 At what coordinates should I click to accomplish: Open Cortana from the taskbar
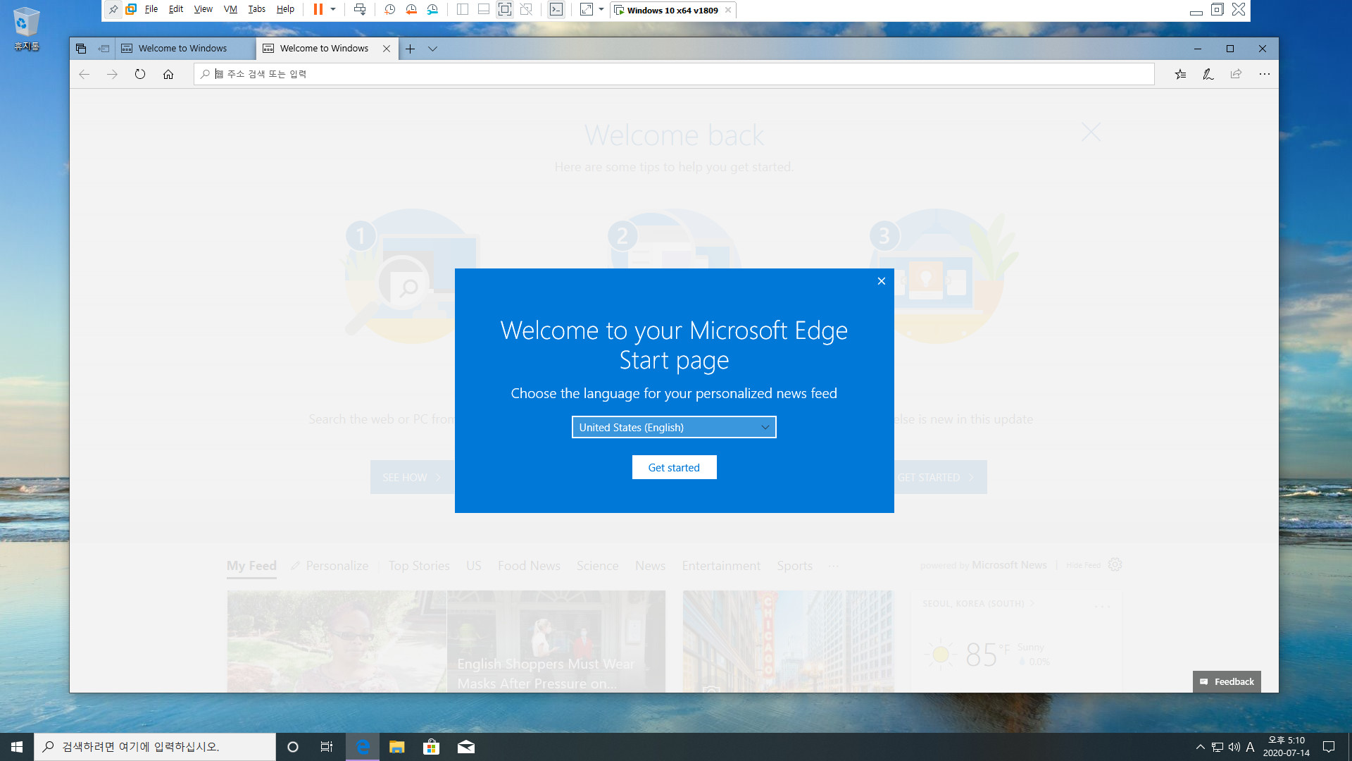293,747
